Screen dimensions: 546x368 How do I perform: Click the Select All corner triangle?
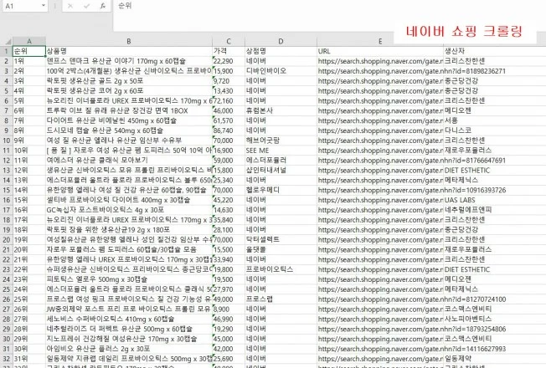click(8, 41)
